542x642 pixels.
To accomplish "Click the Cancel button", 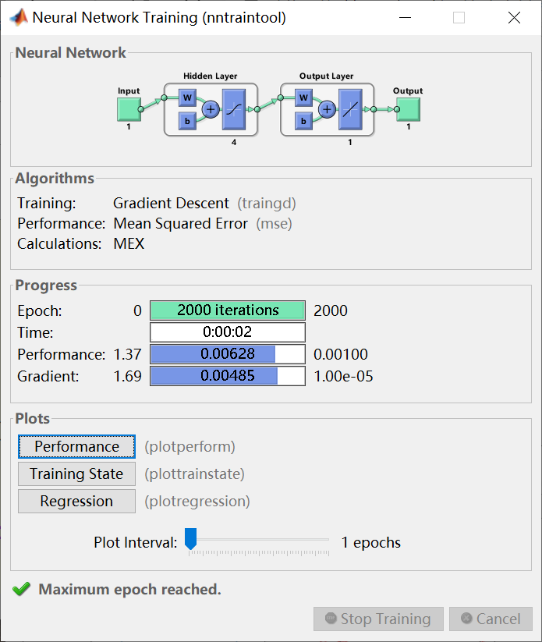I will click(x=491, y=619).
